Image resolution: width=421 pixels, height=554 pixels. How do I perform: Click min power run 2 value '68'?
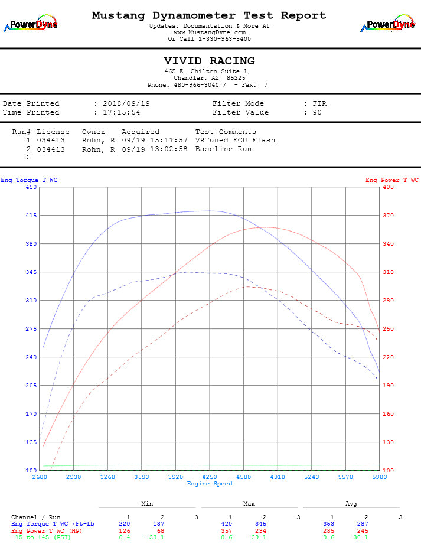[161, 531]
